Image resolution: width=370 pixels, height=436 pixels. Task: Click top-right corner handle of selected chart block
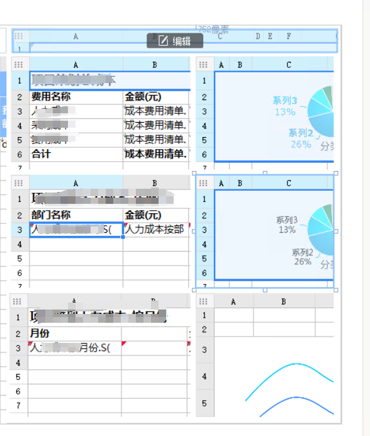tap(336, 173)
